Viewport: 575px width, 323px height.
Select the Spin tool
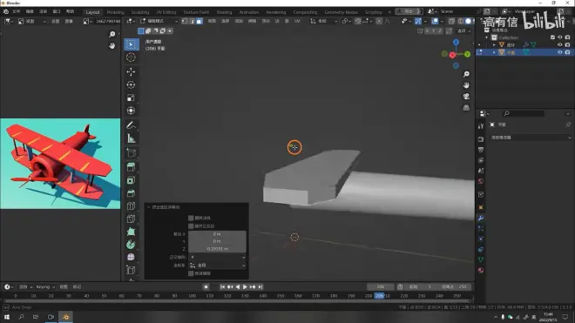click(131, 245)
